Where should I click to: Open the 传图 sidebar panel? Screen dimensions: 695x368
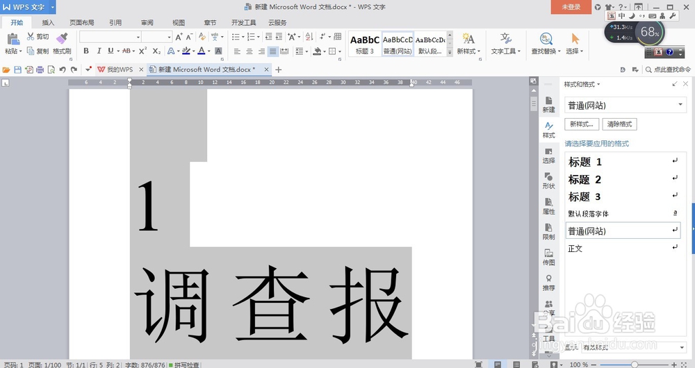[549, 257]
